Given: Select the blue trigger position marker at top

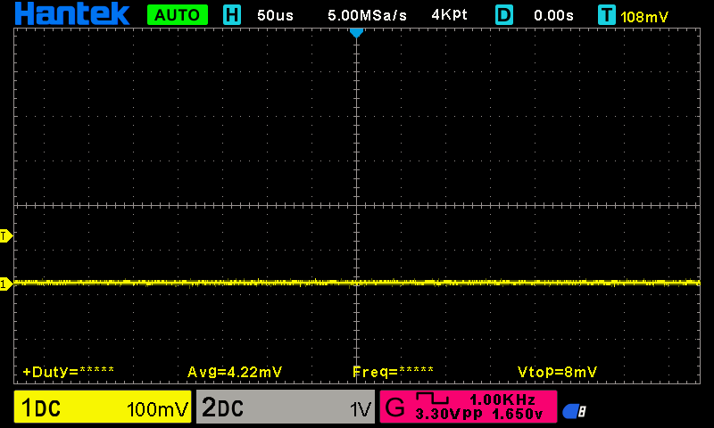Looking at the screenshot, I should 356,32.
